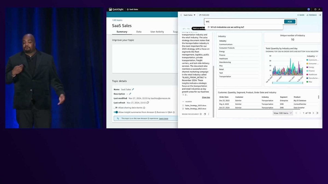
Task: Click the Finance legend color dot
Action: click(307, 71)
